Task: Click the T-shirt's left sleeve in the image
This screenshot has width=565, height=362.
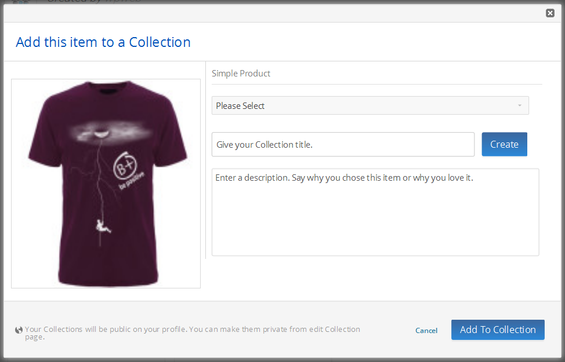Action: (x=39, y=132)
